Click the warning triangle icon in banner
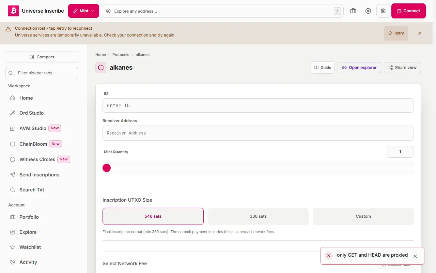The width and height of the screenshot is (436, 273). 8,29
